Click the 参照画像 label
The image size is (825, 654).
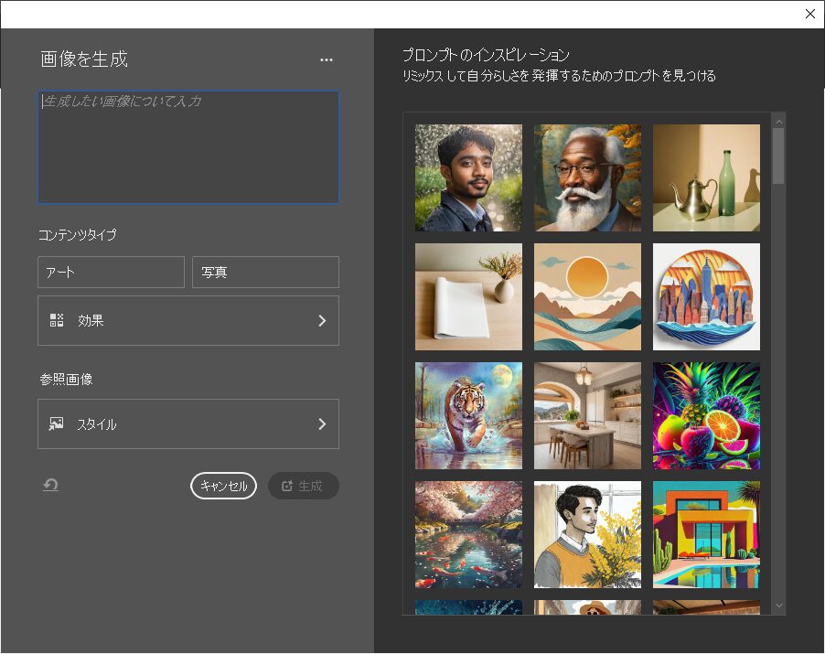pos(66,379)
